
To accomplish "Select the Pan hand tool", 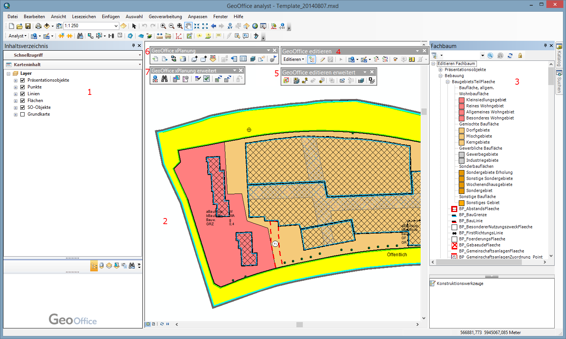I will [x=188, y=26].
